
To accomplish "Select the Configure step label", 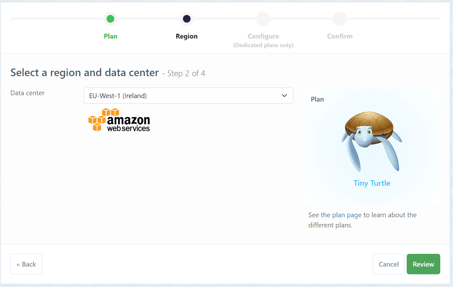I will [x=263, y=36].
